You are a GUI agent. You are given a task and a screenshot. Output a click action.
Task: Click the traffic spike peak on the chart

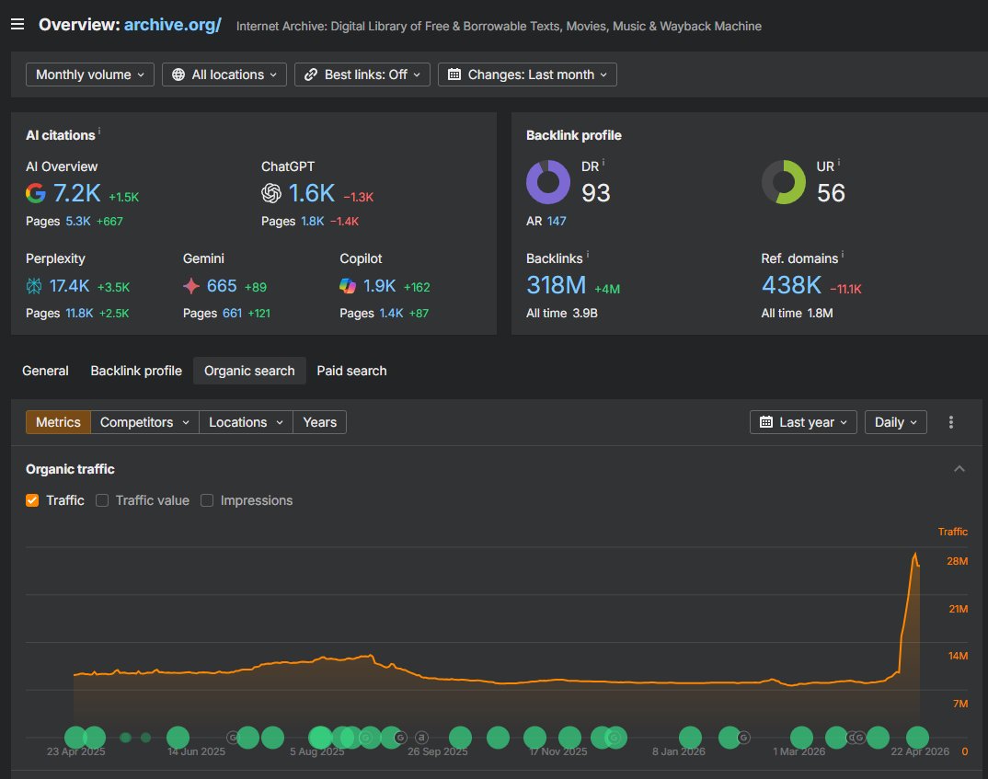[915, 555]
